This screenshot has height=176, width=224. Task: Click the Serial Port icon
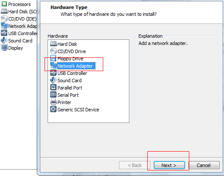(53, 95)
